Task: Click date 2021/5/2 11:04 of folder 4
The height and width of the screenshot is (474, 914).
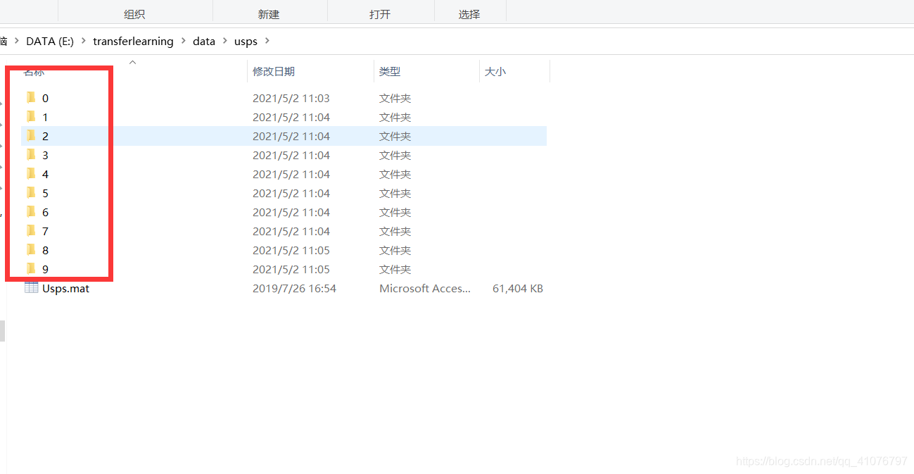Action: tap(291, 174)
